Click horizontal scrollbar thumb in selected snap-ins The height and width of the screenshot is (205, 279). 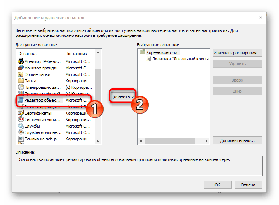tap(170, 141)
